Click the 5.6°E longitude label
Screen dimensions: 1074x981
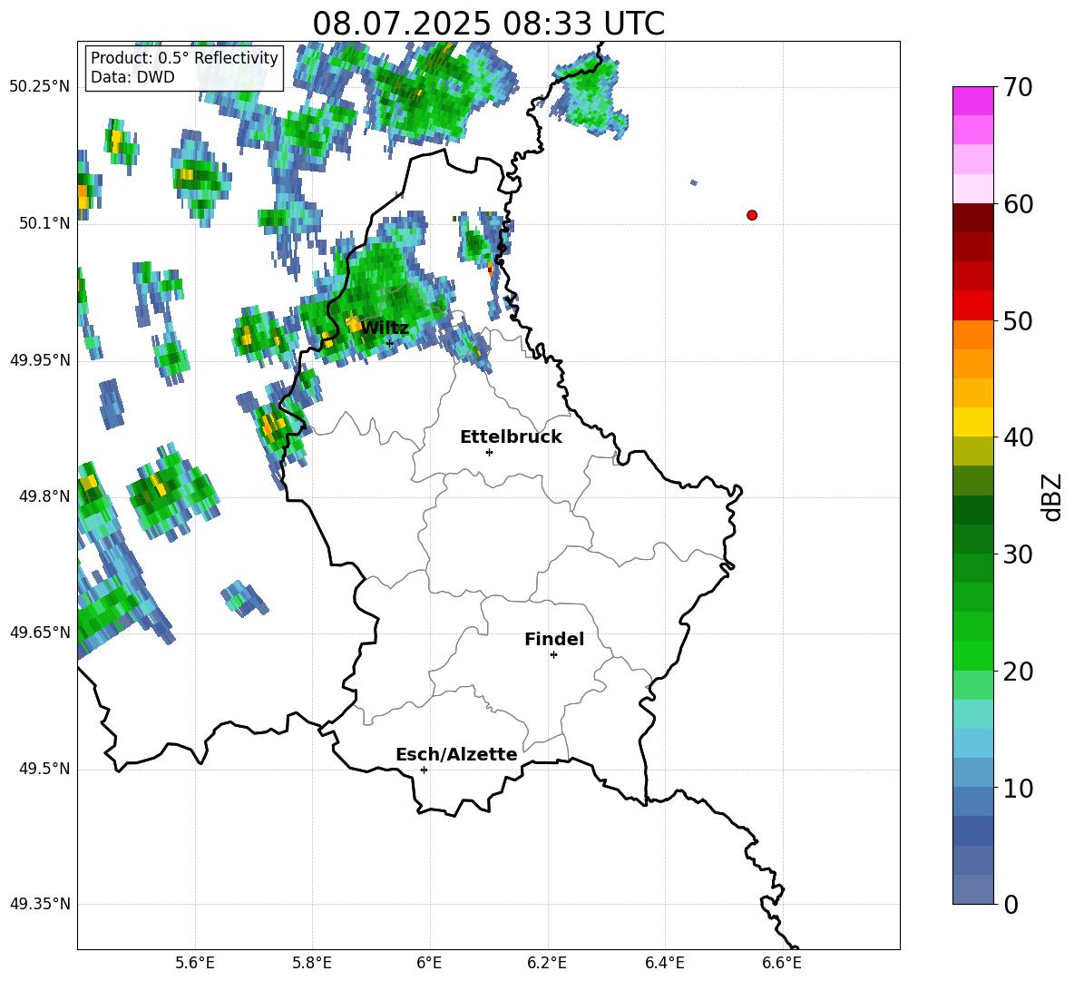pos(195,963)
